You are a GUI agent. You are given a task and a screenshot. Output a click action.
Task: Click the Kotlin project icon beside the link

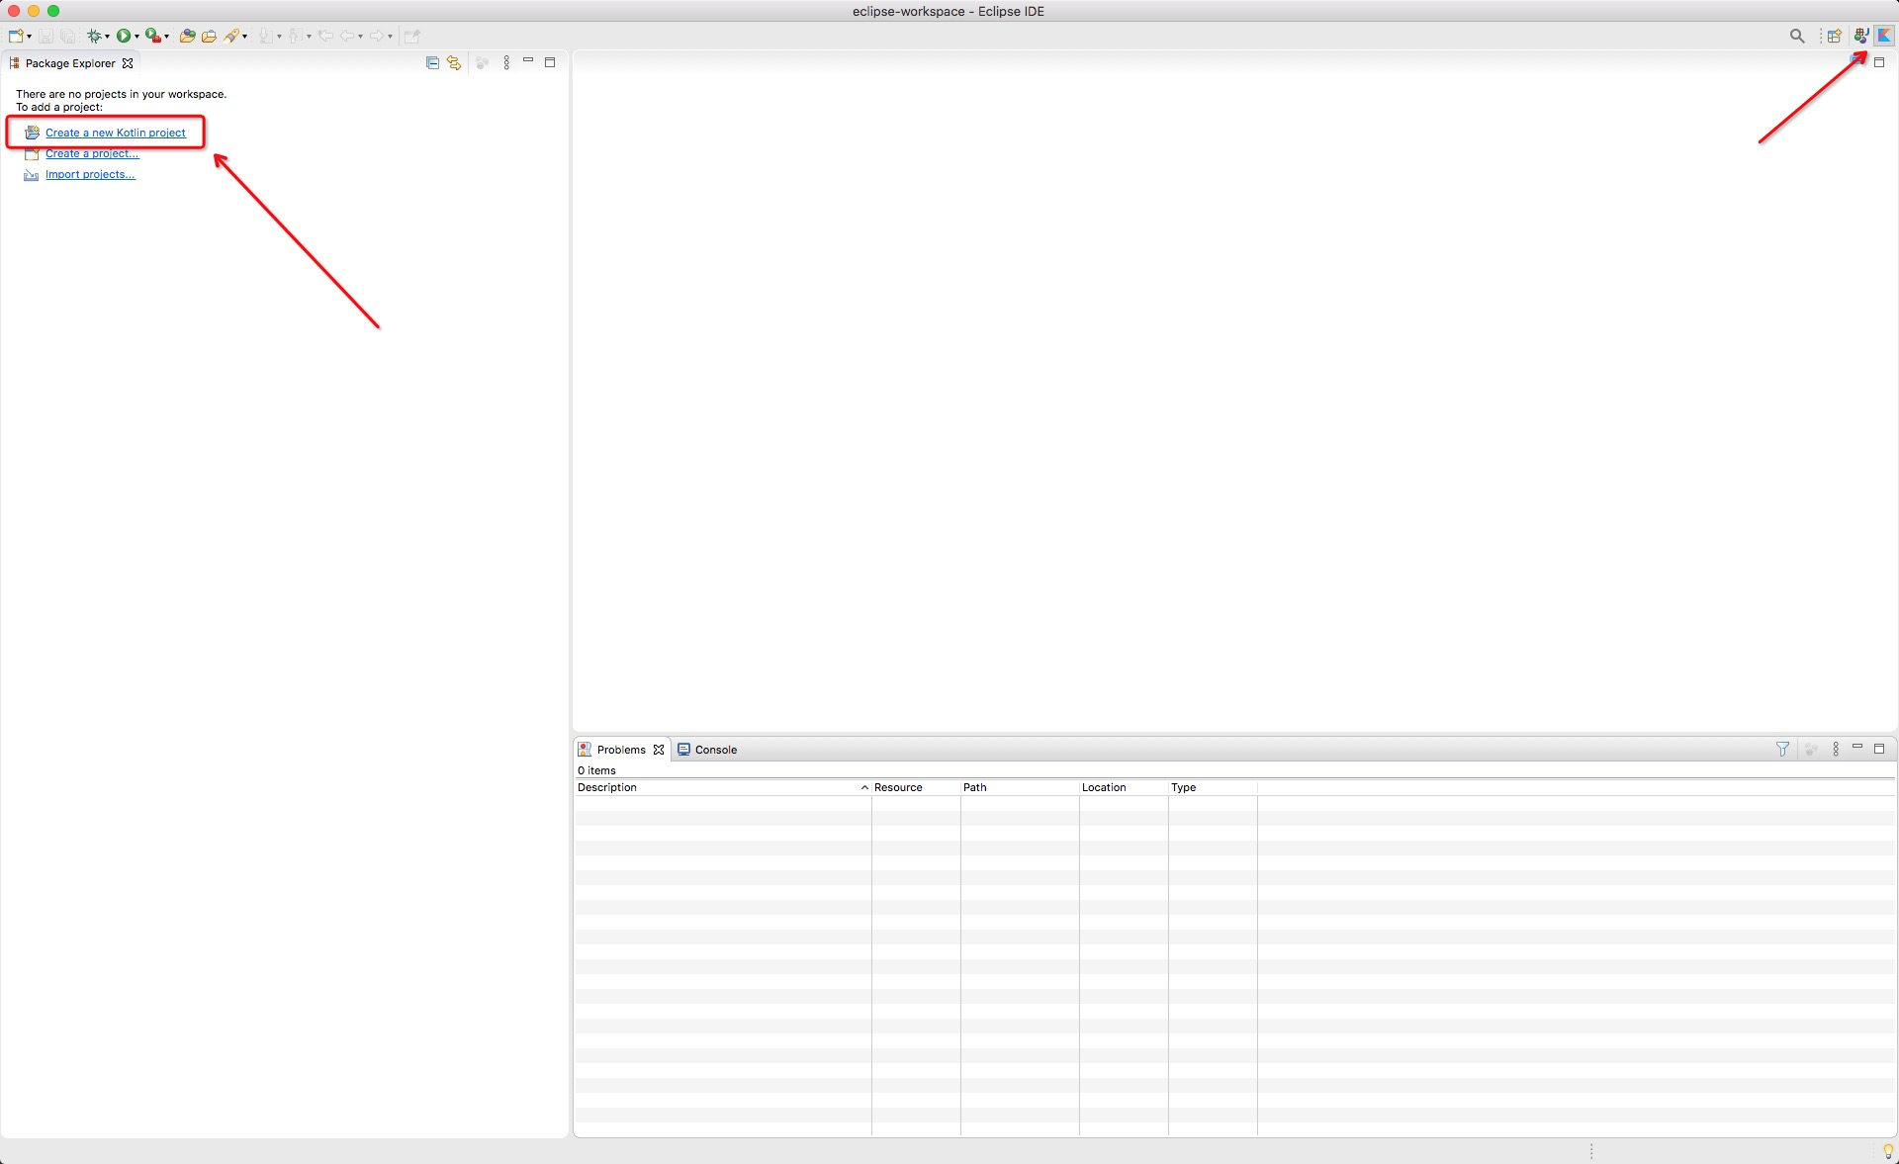[x=32, y=133]
